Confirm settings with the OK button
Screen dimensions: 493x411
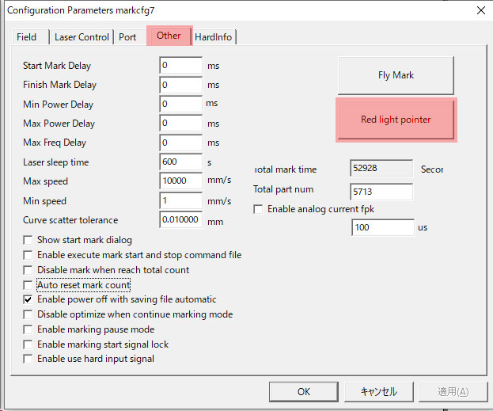click(303, 391)
